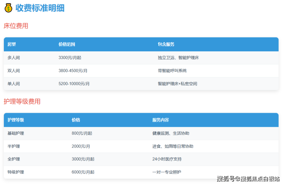This screenshot has width=286, height=185.
Task: Click the 2000元/月 price cell
Action: (81, 146)
